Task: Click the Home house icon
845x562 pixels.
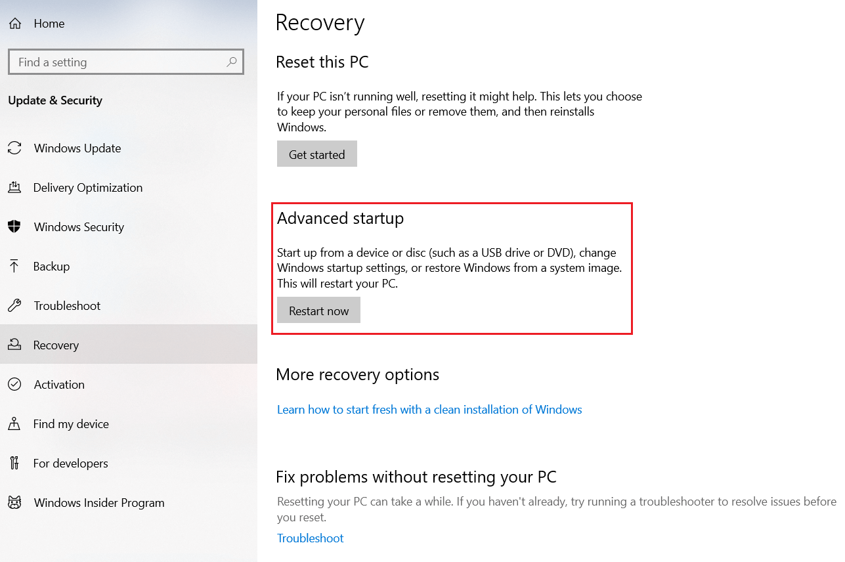Action: click(14, 24)
